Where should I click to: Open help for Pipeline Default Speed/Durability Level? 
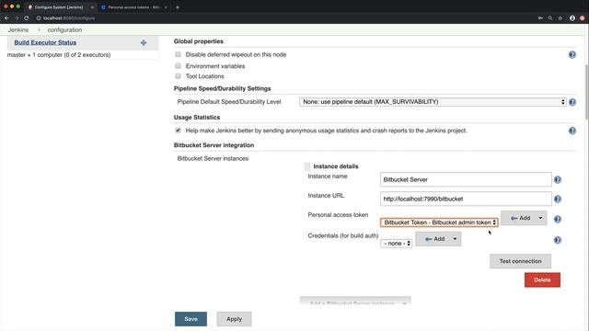[572, 102]
